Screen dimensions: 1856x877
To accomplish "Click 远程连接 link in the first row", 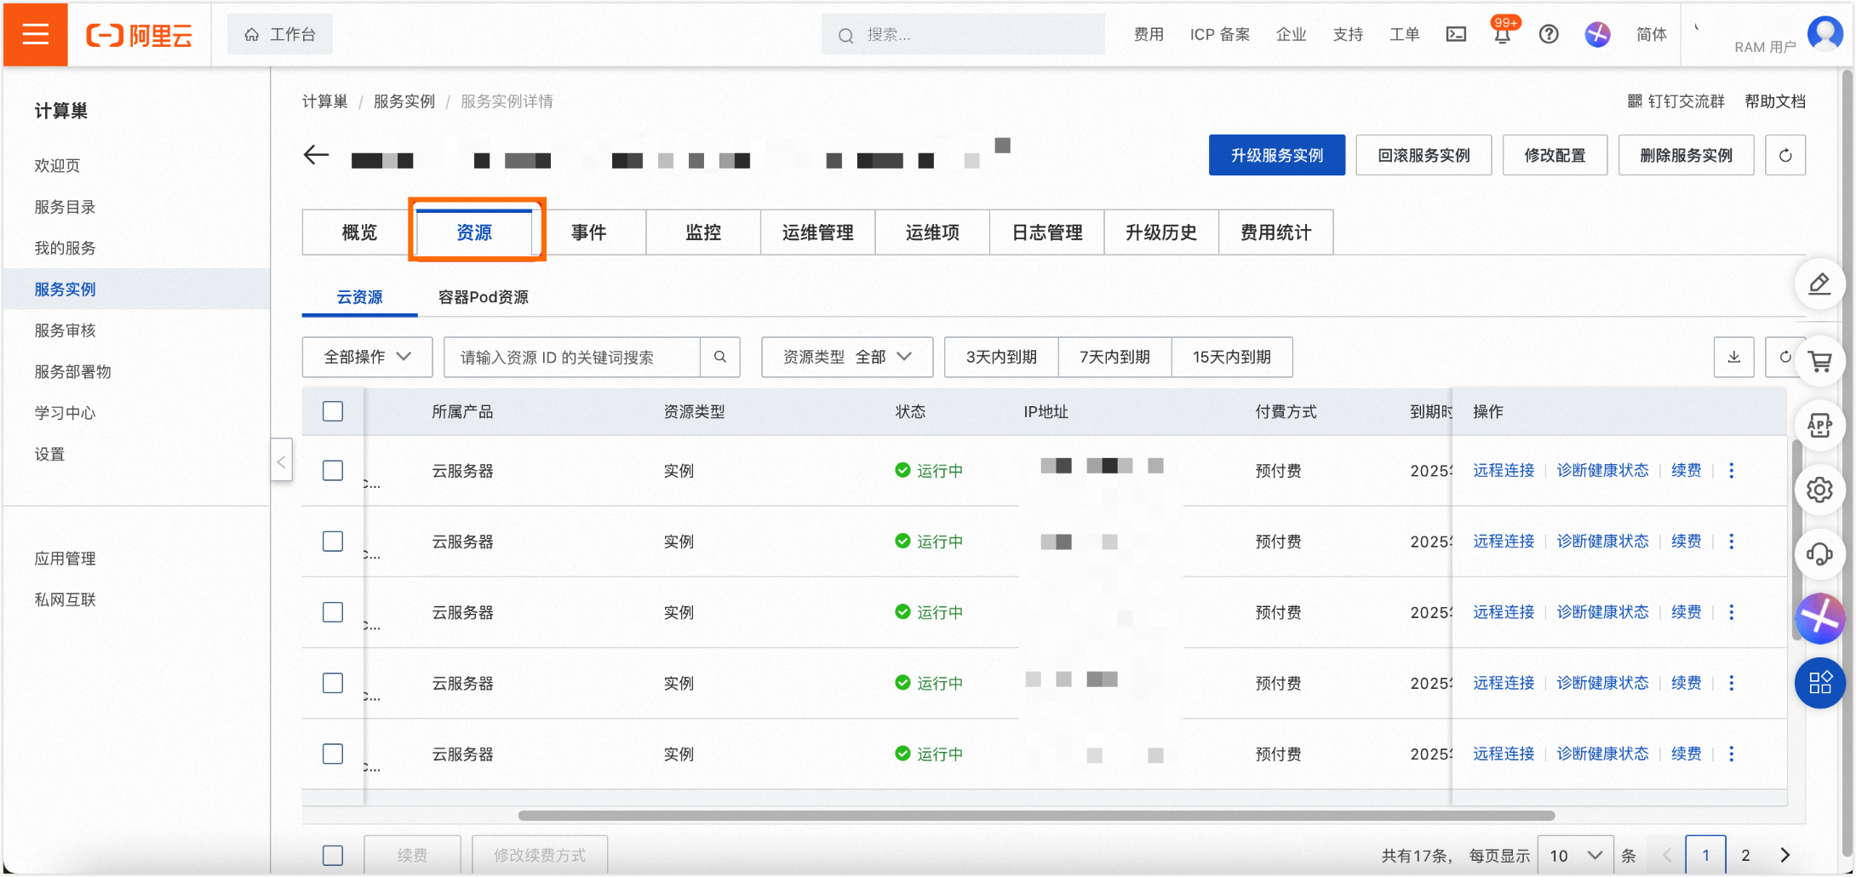I will (1503, 471).
